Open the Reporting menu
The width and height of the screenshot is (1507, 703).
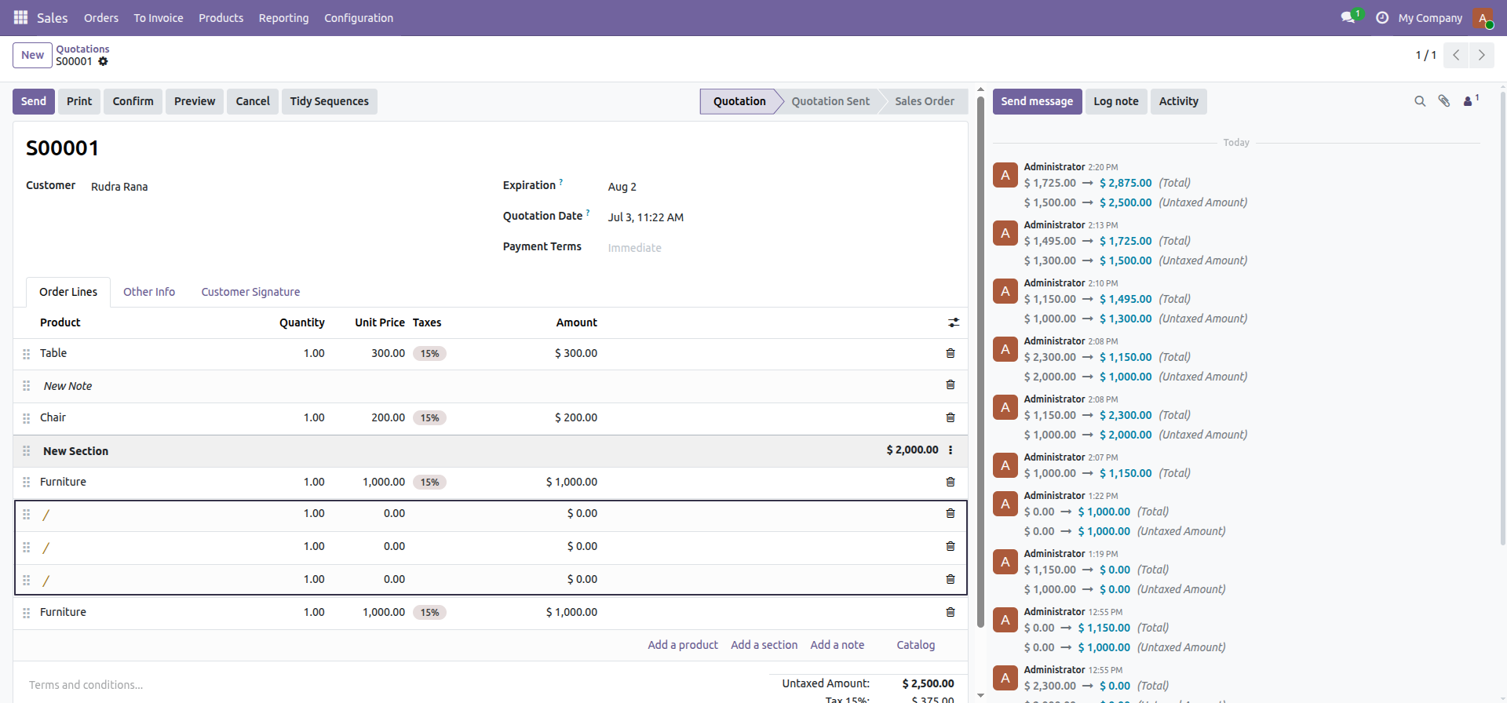pyautogui.click(x=283, y=17)
